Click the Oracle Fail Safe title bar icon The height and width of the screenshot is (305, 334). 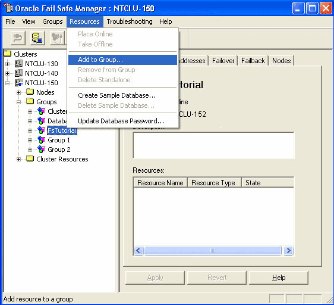pyautogui.click(x=8, y=8)
